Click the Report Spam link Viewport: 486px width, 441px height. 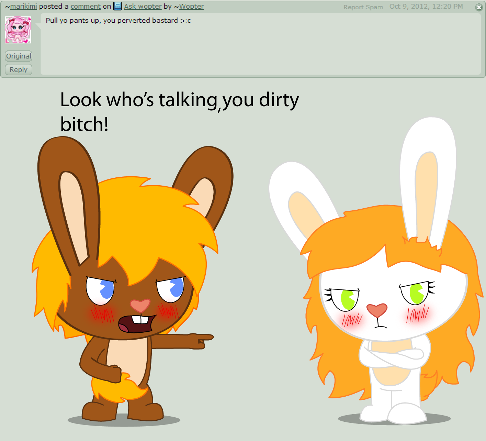coord(363,7)
